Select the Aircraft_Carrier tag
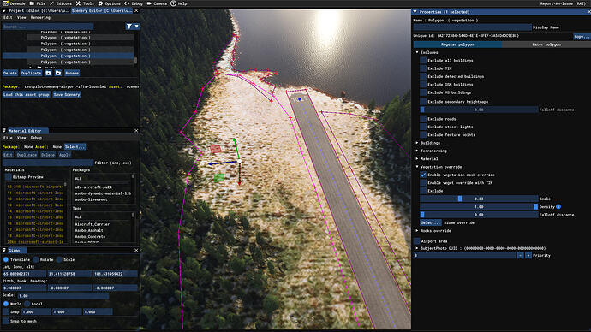Screen dimensions: 591x332 [x=93, y=224]
